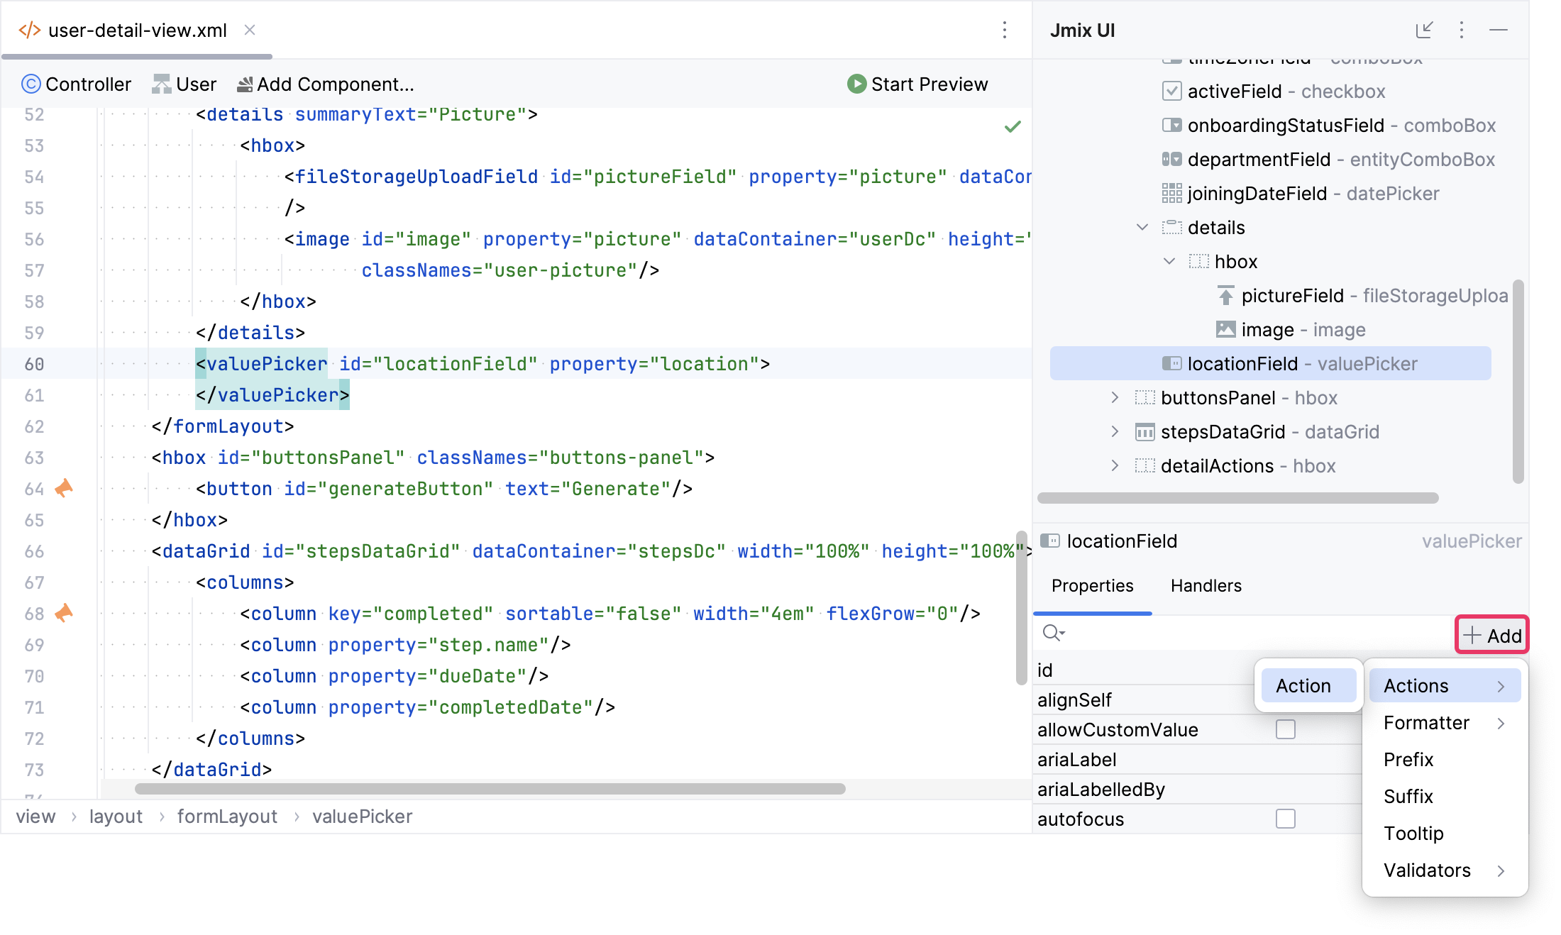Image resolution: width=1561 pixels, height=935 pixels.
Task: Click the Controller class icon
Action: [x=31, y=84]
